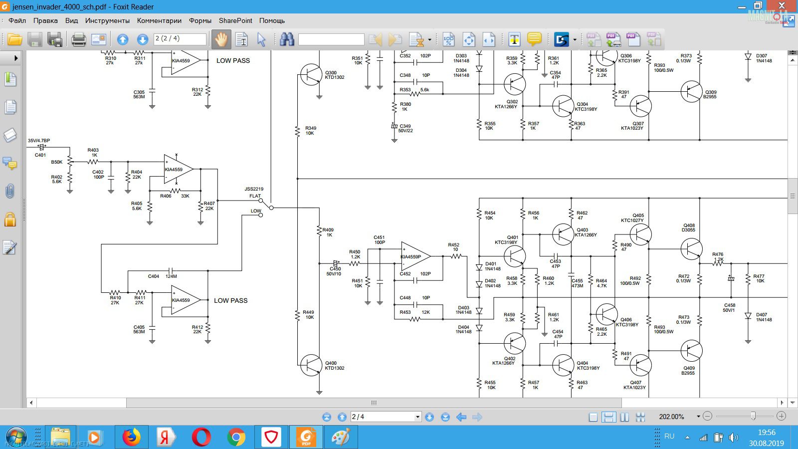Open Comments panel in left sidebar
Viewport: 798px width, 449px height.
(10, 163)
